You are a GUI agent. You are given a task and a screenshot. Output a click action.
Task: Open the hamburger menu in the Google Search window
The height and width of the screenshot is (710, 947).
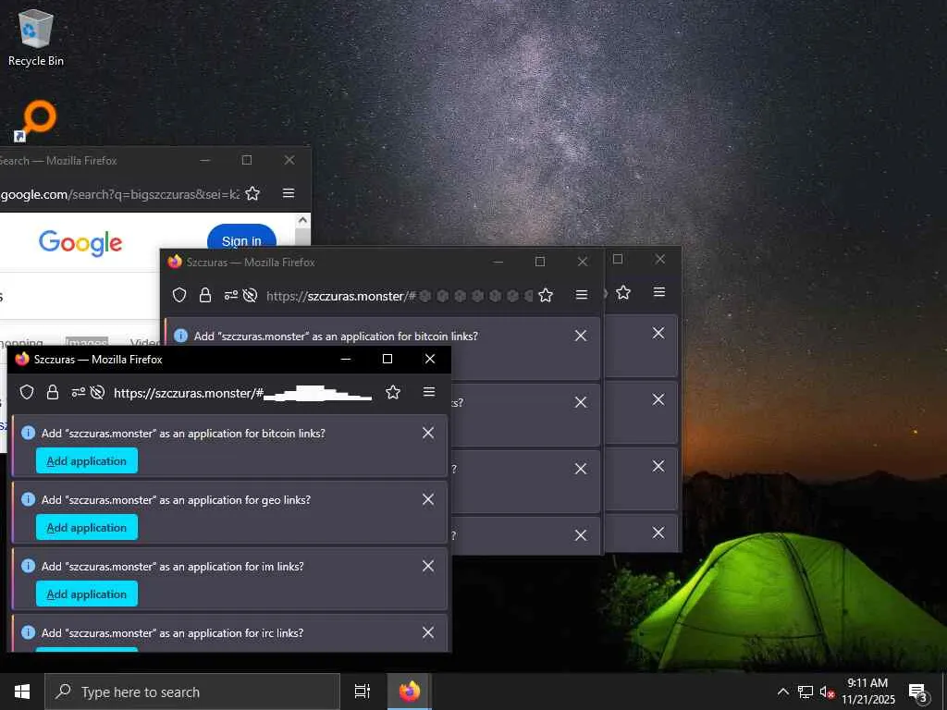point(289,192)
